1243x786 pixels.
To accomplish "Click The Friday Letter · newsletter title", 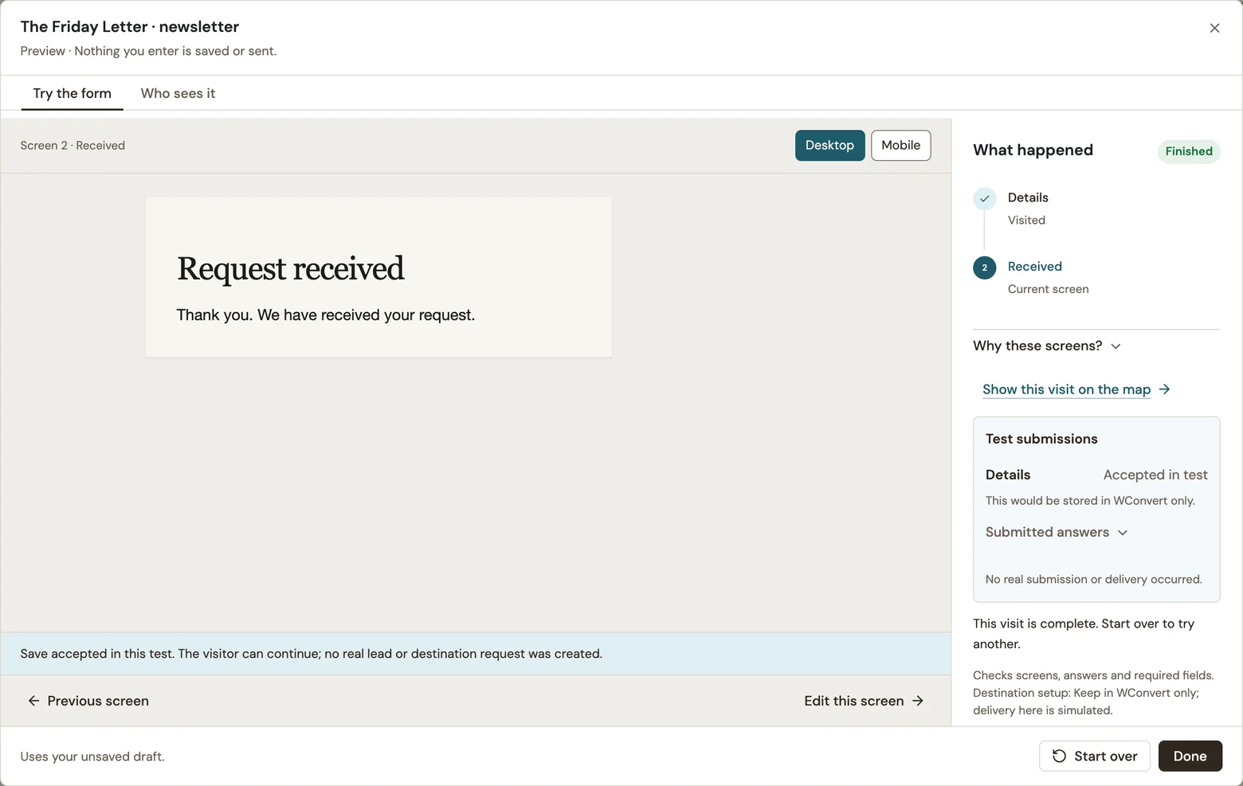I will tap(130, 27).
